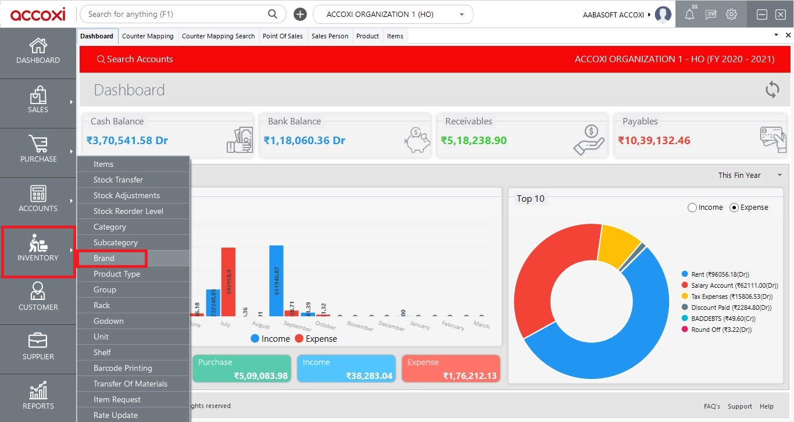This screenshot has width=794, height=422.
Task: Click the Purchase summary card
Action: tap(242, 369)
